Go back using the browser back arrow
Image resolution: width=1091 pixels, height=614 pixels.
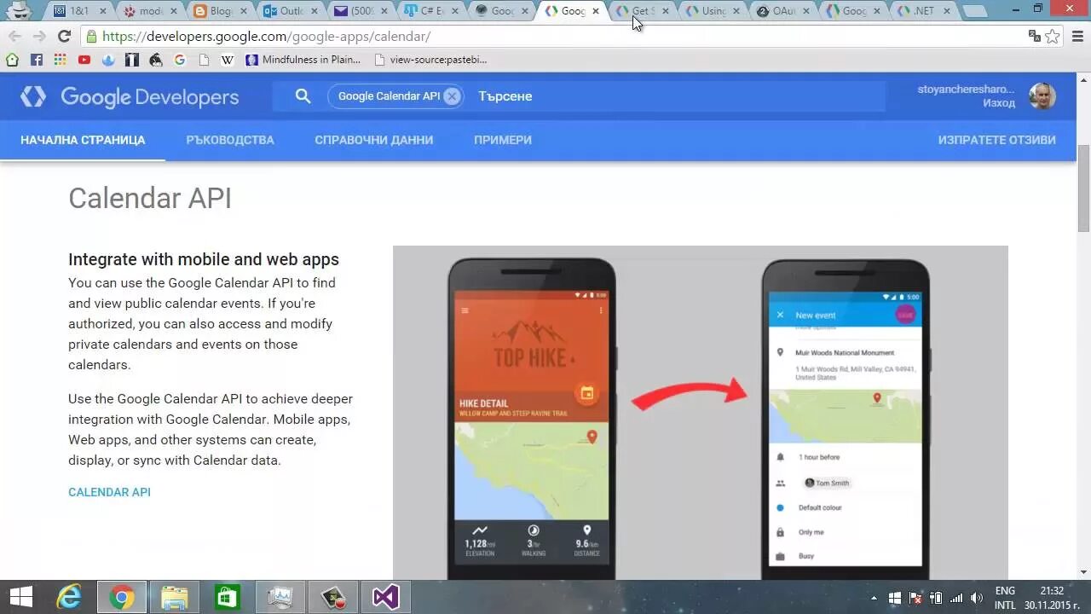coord(14,37)
